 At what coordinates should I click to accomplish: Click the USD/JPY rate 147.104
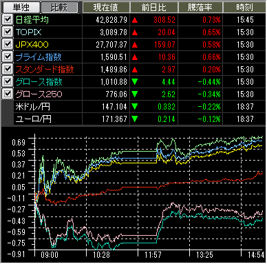114,107
